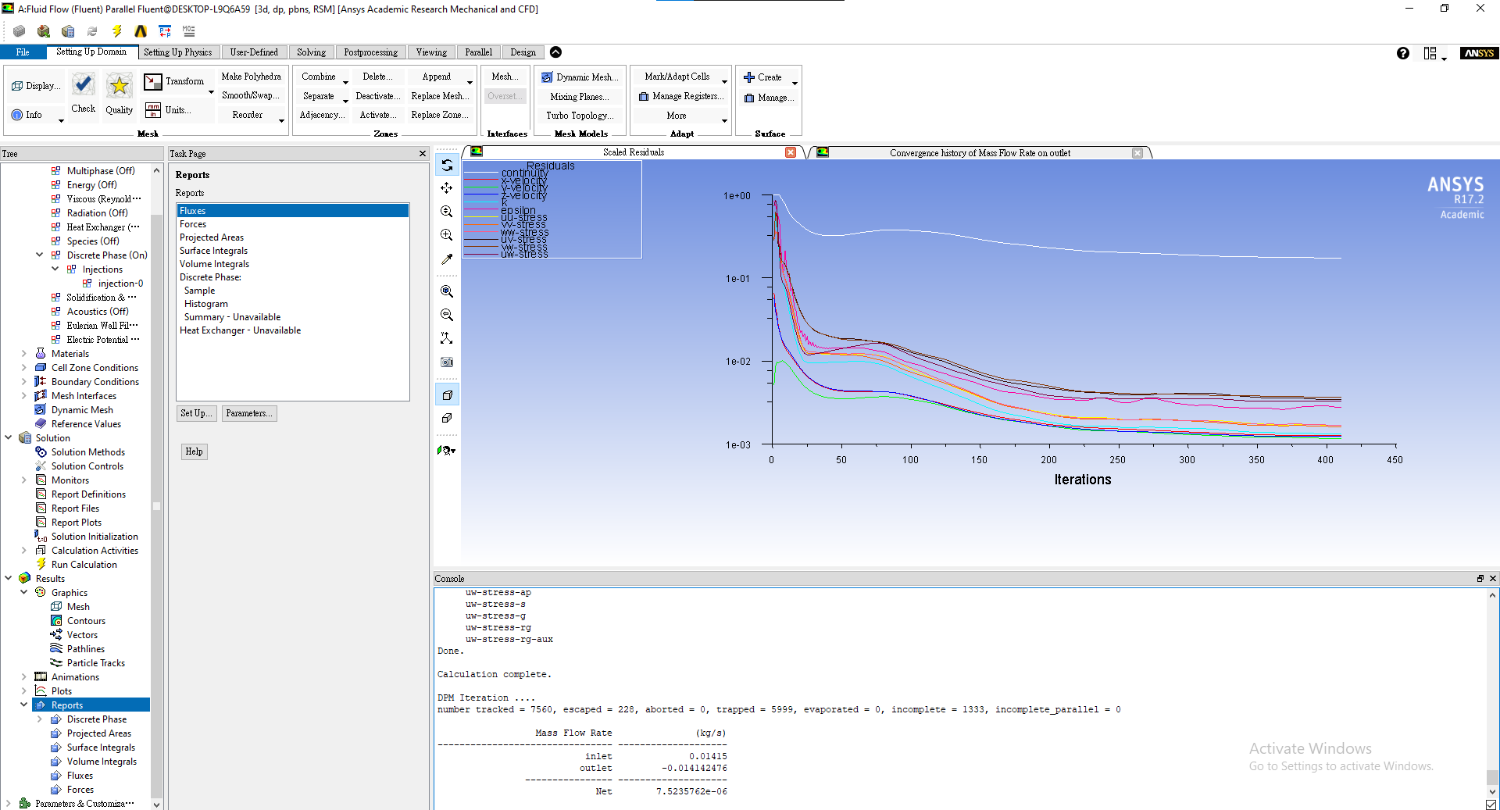Viewport: 1500px width, 810px height.
Task: Collapse the Discrete Phase (On) node
Action: pos(40,255)
